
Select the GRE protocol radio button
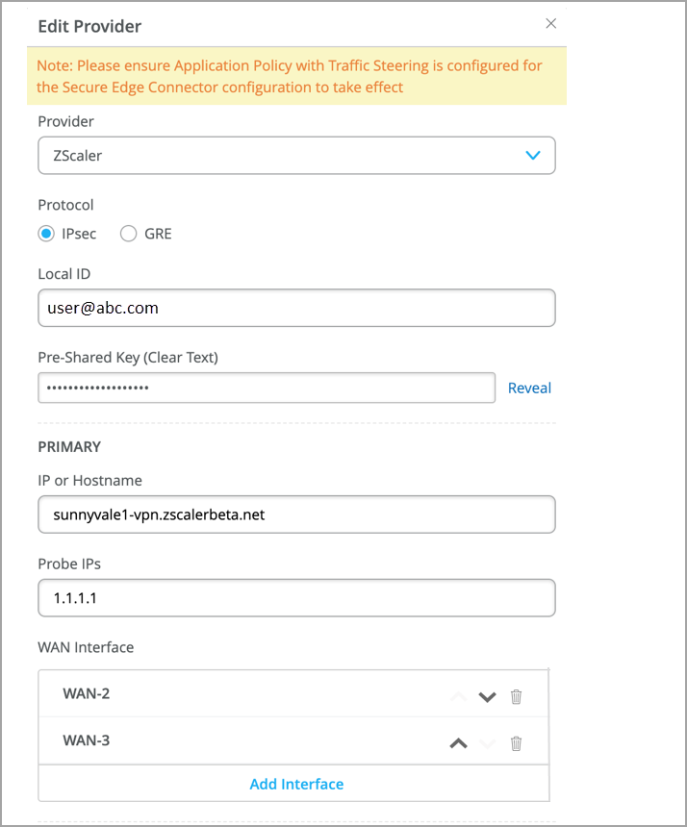coord(128,234)
